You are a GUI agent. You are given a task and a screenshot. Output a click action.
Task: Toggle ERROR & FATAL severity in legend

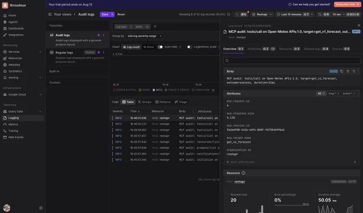click(x=124, y=90)
